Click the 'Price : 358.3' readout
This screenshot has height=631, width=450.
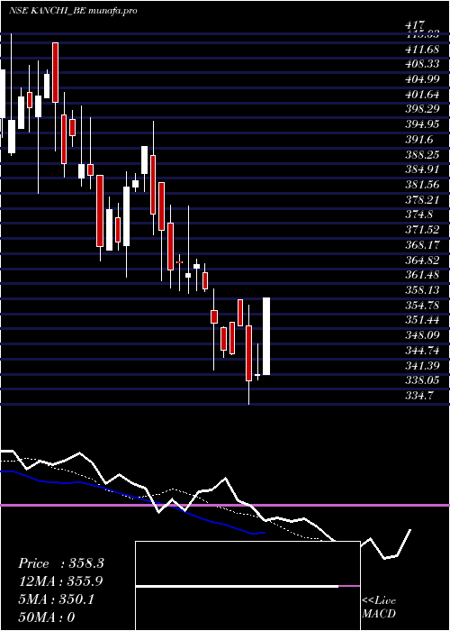click(61, 563)
